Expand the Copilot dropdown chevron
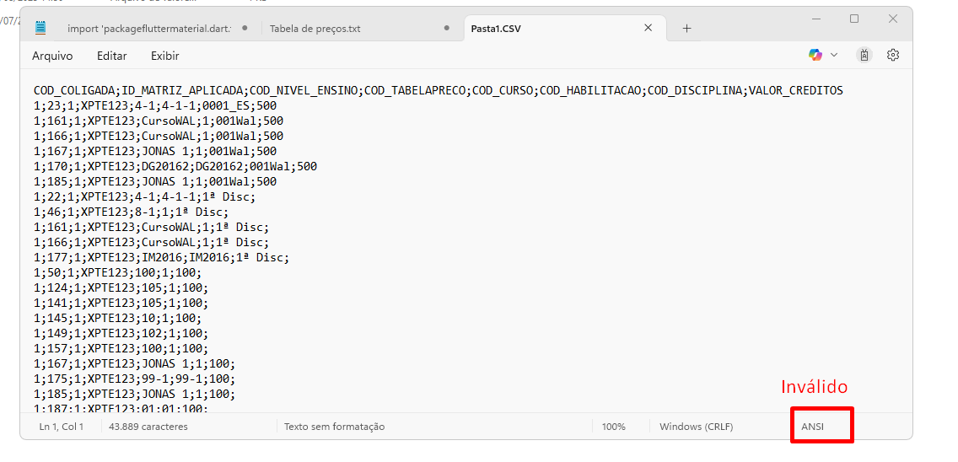This screenshot has height=462, width=958. click(834, 55)
